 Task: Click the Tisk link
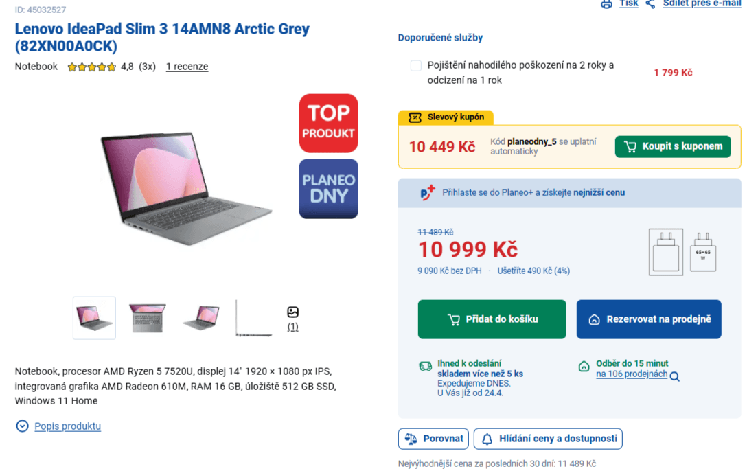coord(628,3)
